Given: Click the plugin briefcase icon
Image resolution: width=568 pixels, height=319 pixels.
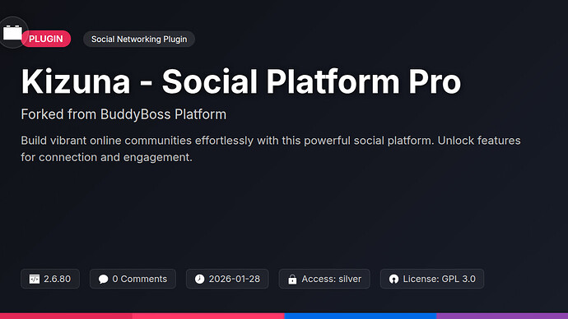Looking at the screenshot, I should click(x=12, y=33).
